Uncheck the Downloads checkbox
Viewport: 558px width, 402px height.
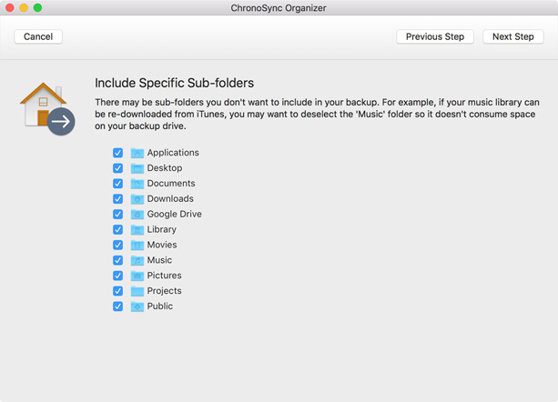coord(117,199)
